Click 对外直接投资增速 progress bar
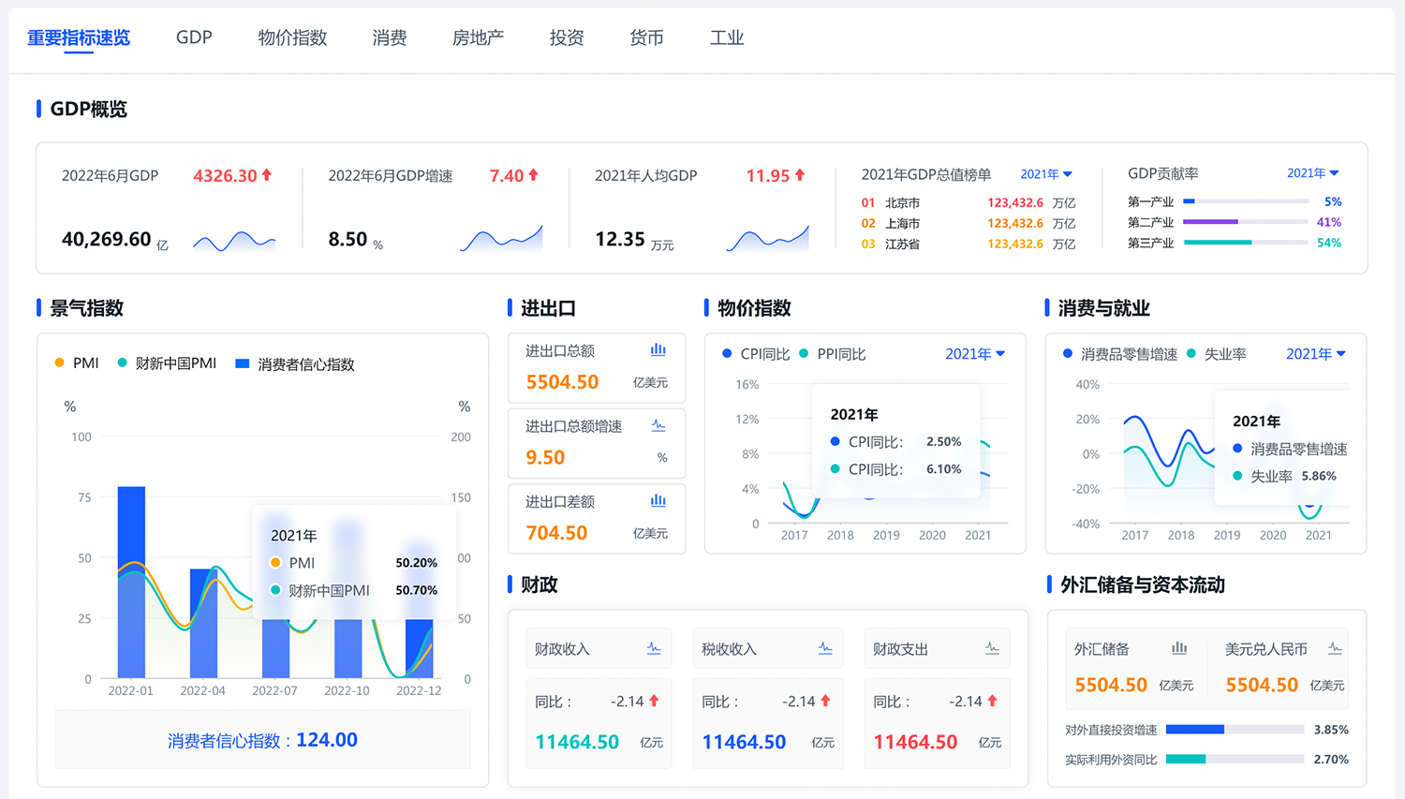This screenshot has height=799, width=1405. click(1235, 730)
